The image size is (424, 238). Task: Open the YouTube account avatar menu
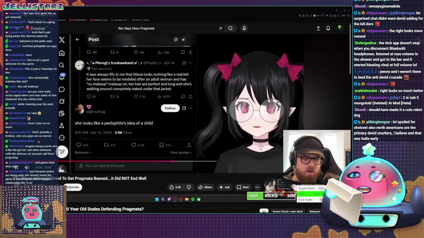[340, 28]
